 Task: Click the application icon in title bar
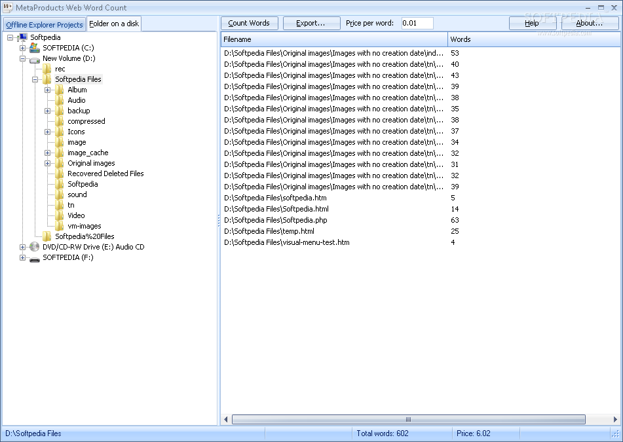click(x=8, y=8)
